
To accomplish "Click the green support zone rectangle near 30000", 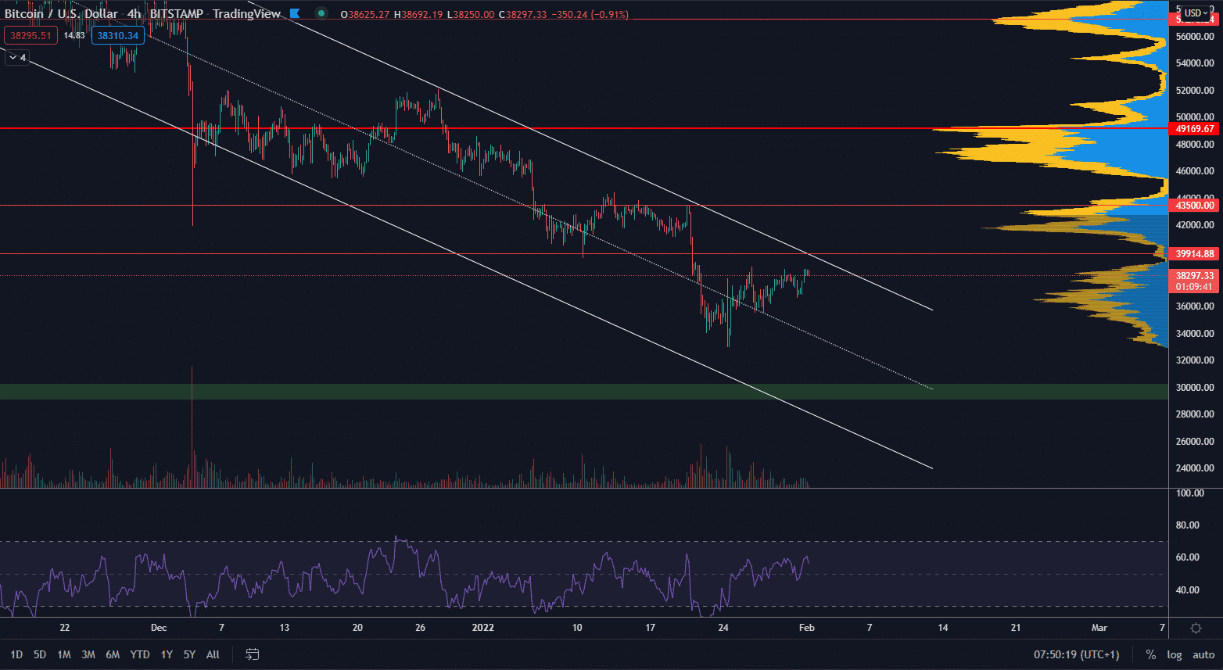I will coord(547,392).
